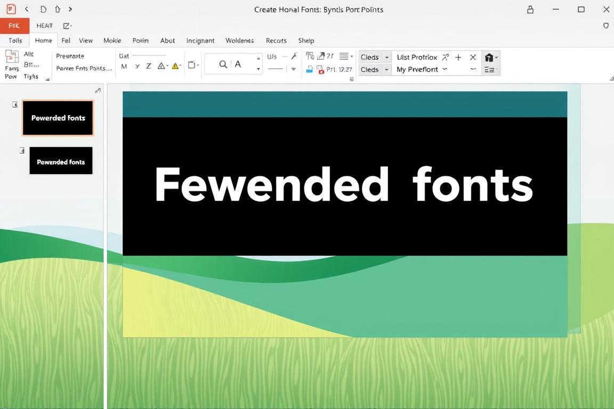Click the yellow warning triangle icon
Image resolution: width=614 pixels, height=409 pixels.
tap(175, 66)
